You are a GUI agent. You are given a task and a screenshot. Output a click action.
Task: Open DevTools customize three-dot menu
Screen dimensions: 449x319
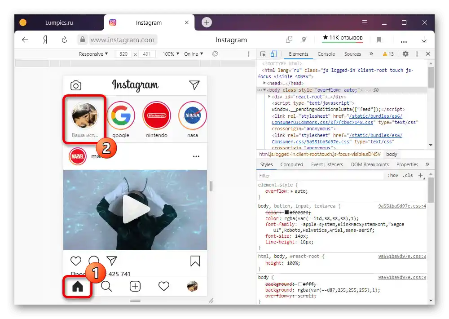[x=417, y=54]
